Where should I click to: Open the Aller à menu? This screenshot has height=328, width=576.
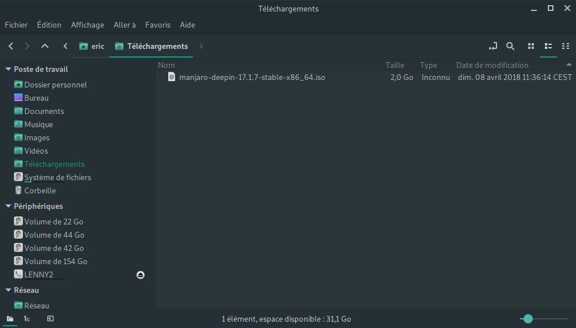[x=124, y=25]
